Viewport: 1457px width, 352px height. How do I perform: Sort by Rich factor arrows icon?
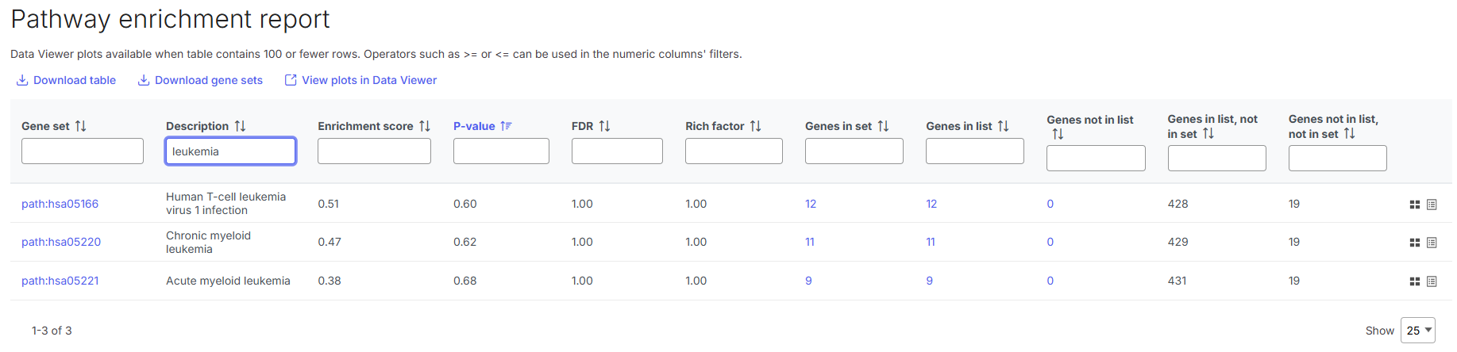[x=755, y=126]
